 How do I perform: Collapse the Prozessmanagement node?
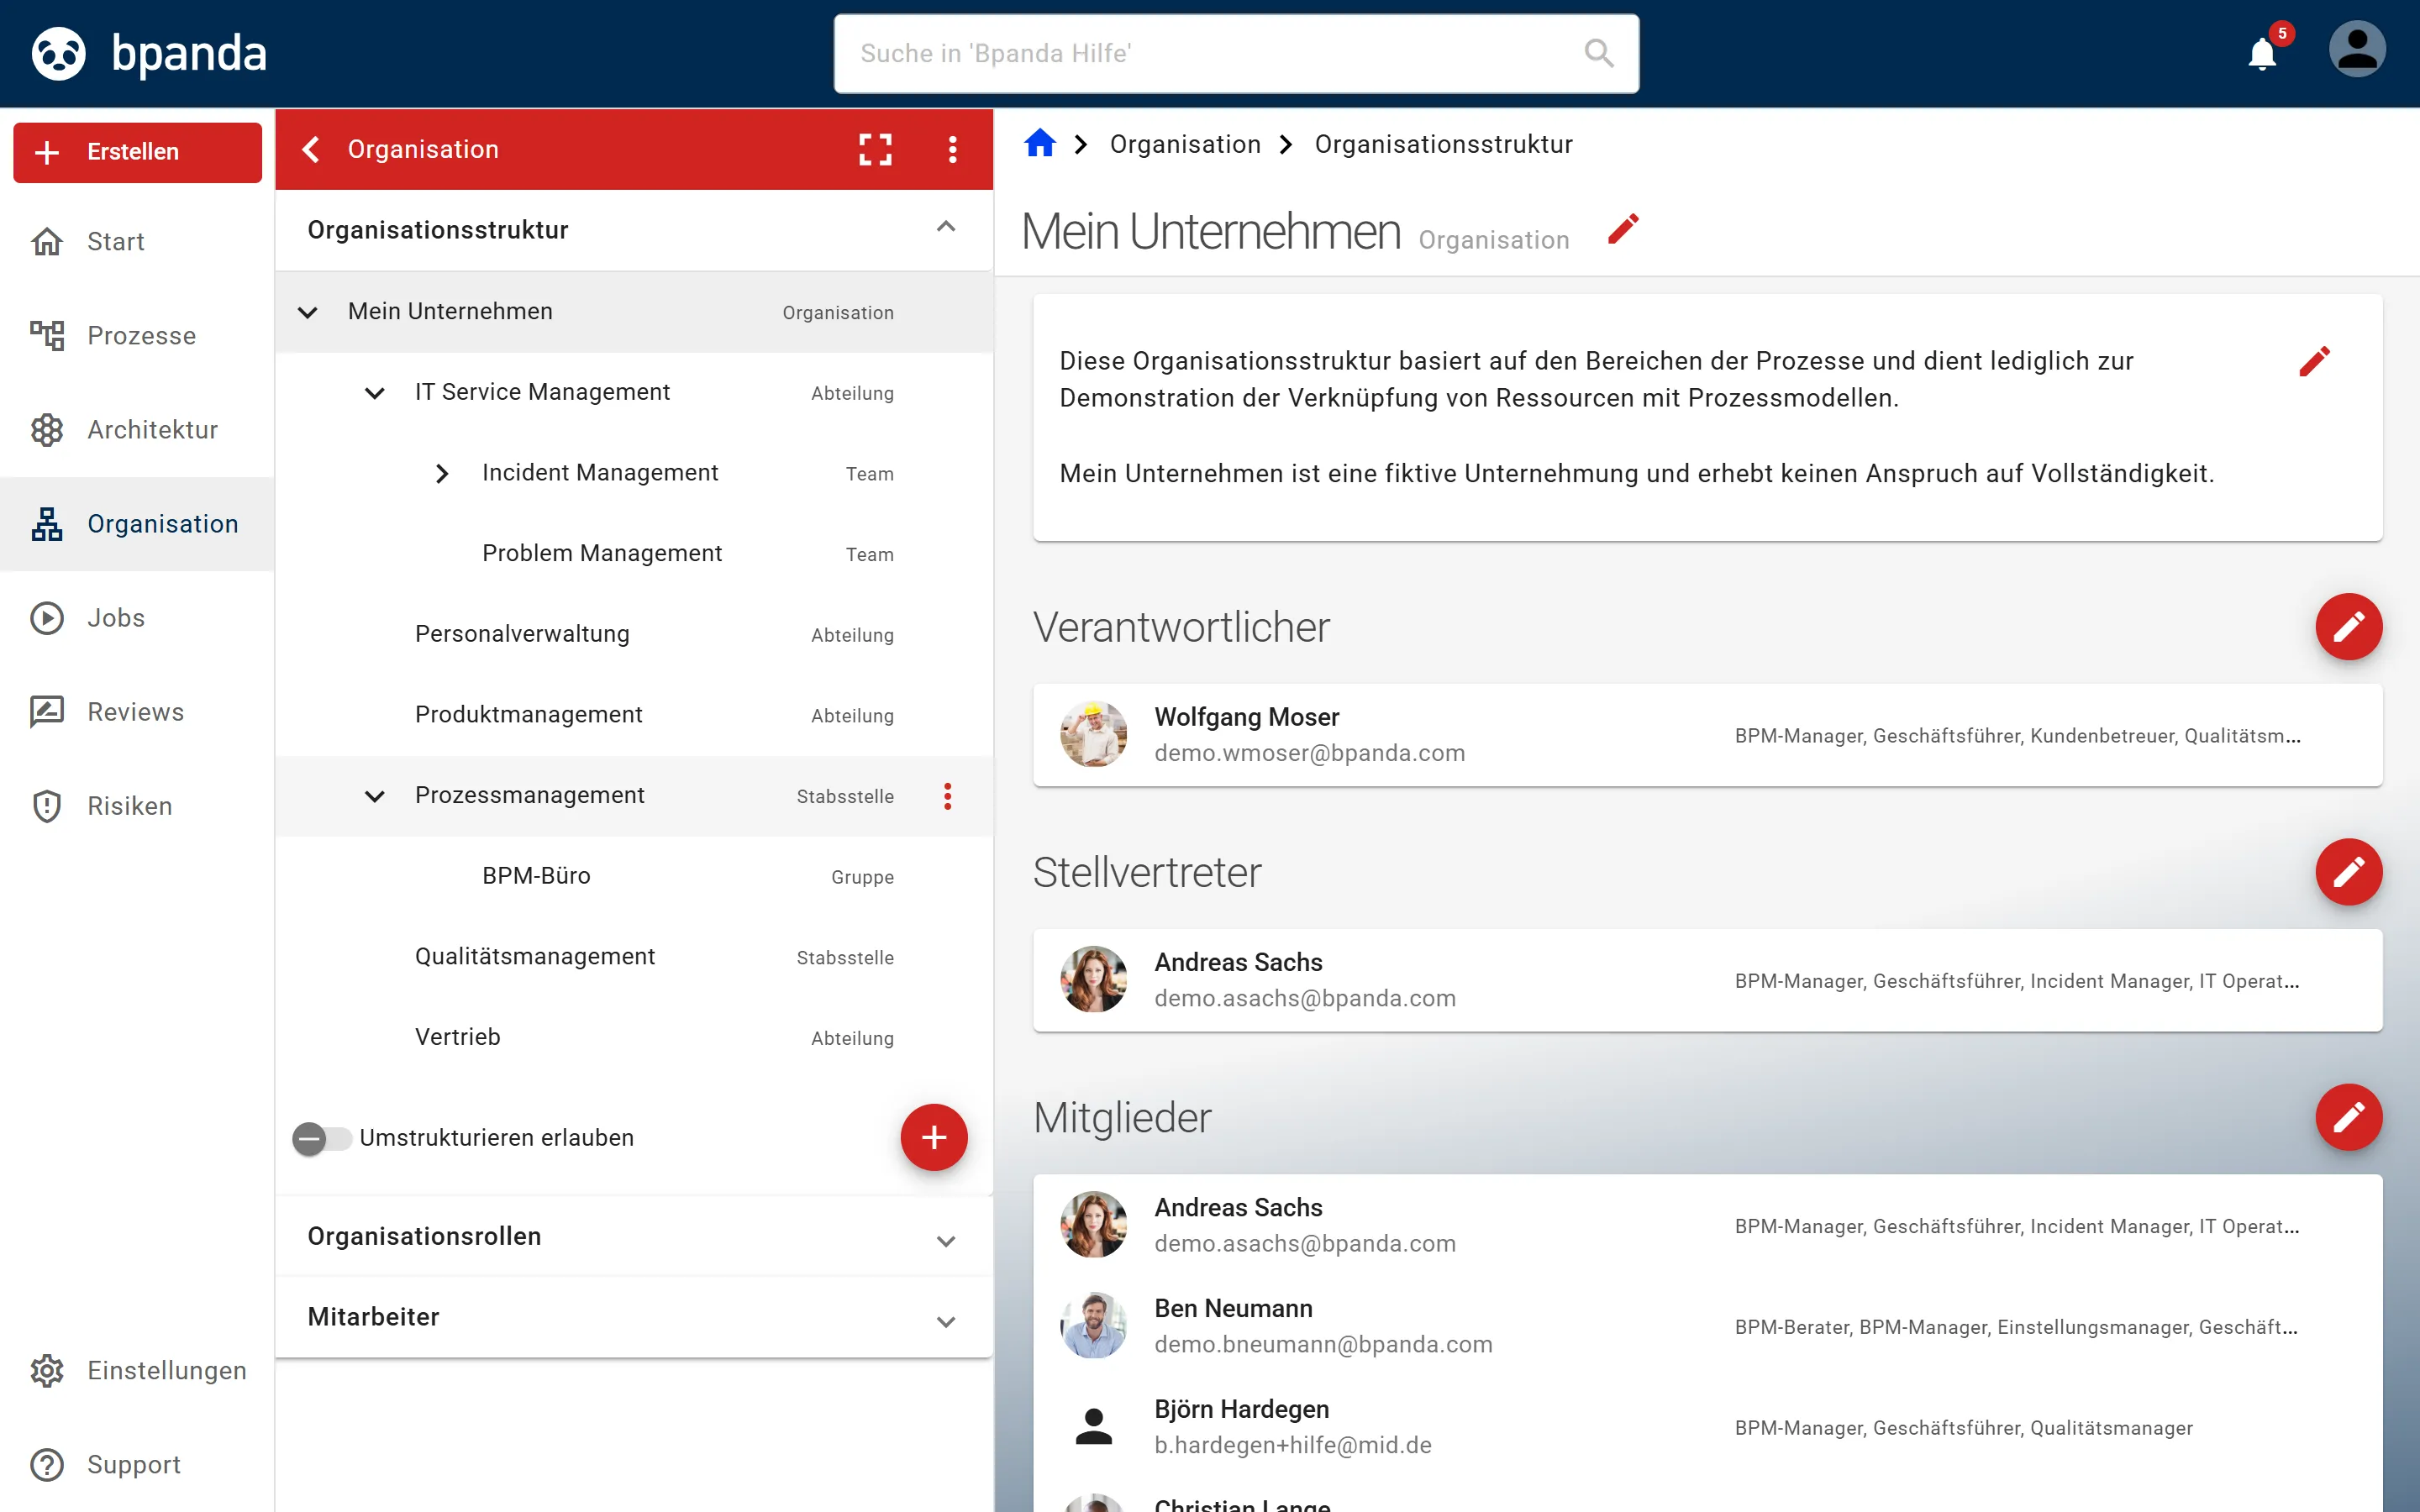(x=375, y=796)
